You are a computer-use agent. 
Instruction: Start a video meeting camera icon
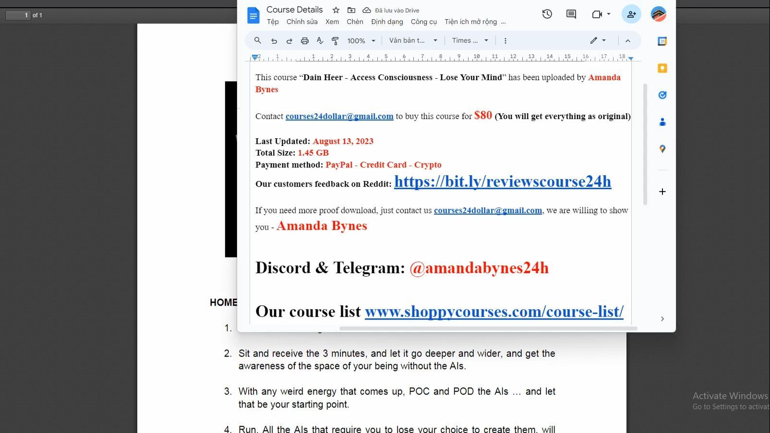597,14
